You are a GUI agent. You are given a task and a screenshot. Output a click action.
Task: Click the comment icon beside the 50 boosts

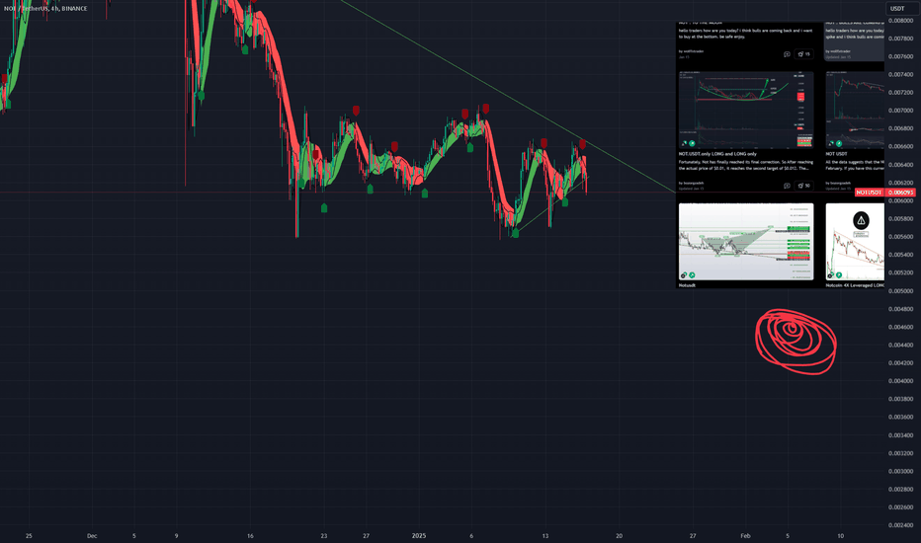[x=787, y=186]
